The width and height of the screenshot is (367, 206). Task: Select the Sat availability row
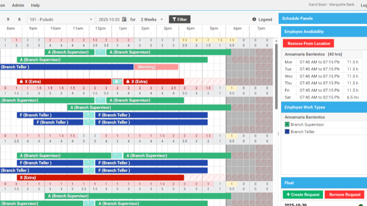point(322,97)
